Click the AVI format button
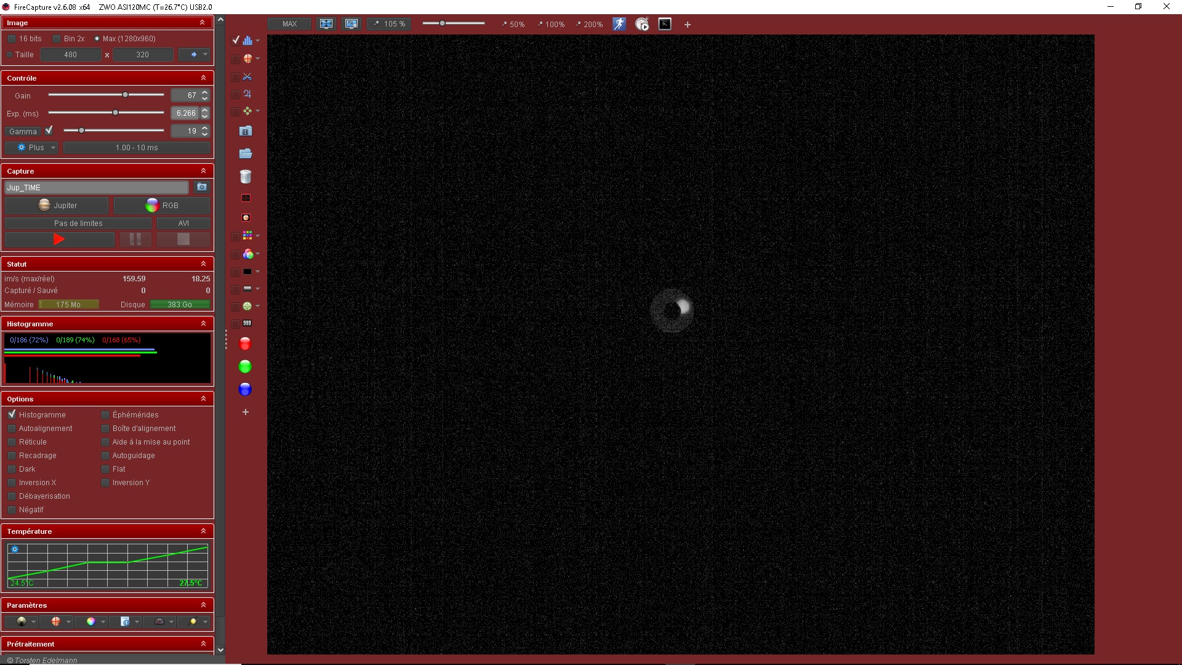1182x665 pixels. click(x=183, y=224)
